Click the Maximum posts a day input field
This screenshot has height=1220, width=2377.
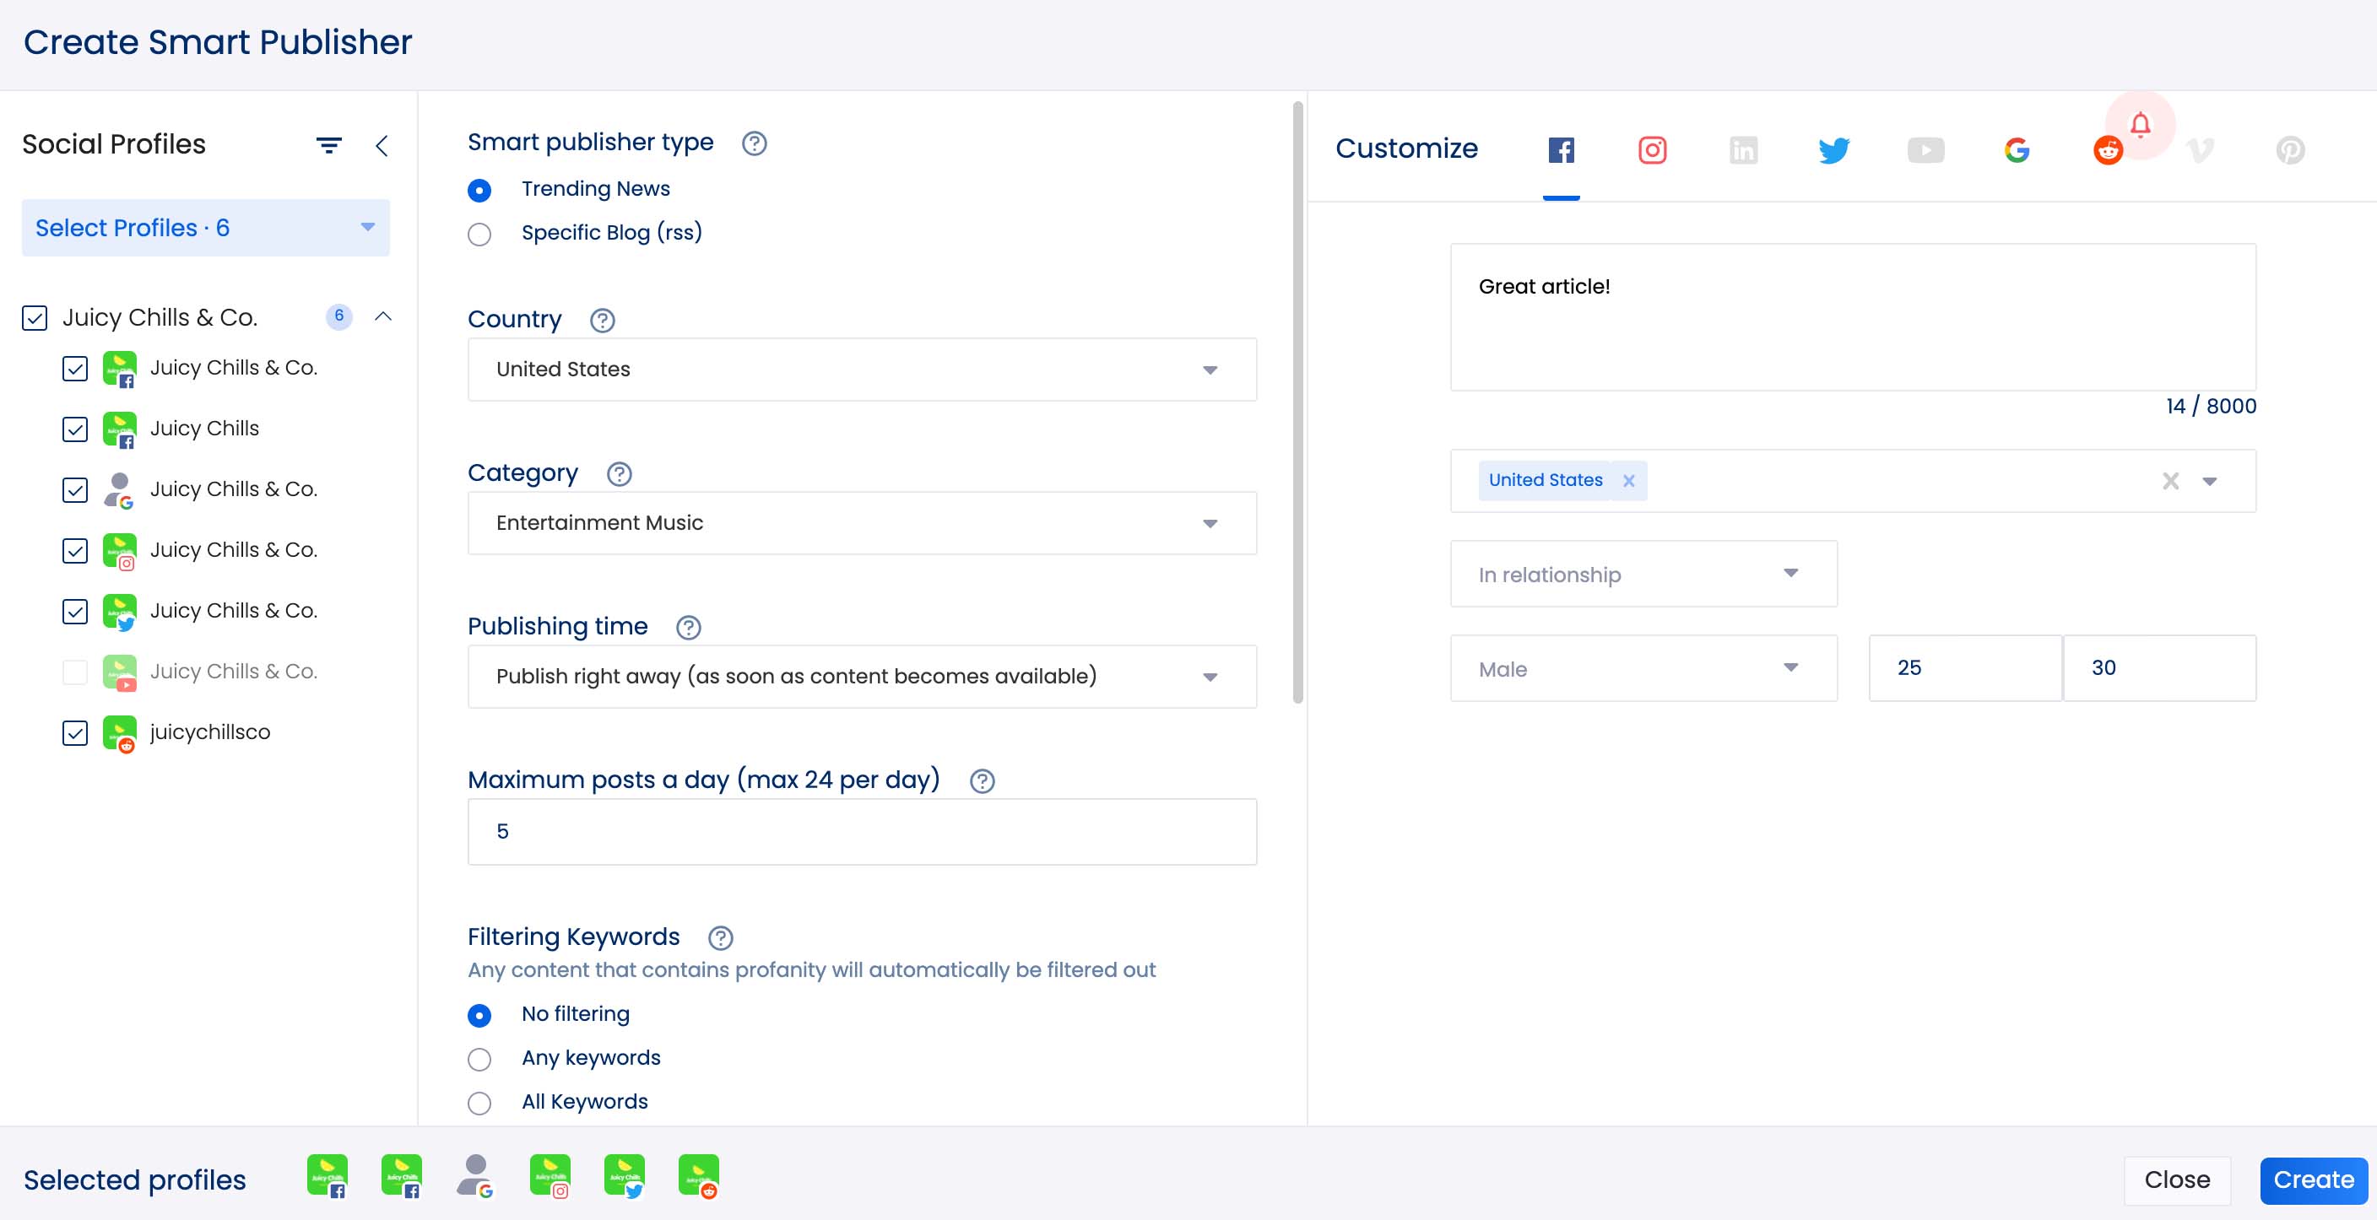pyautogui.click(x=861, y=831)
